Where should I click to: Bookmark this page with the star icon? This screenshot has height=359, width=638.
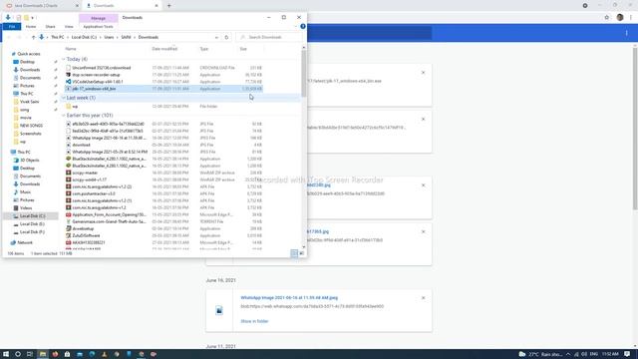[606, 18]
